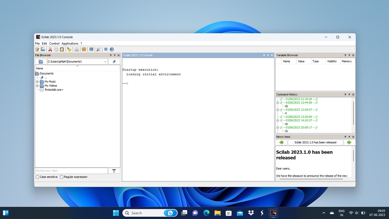Collapse the 03/06/2023 12:44:58 history session
The image size is (389, 219).
pos(278,103)
